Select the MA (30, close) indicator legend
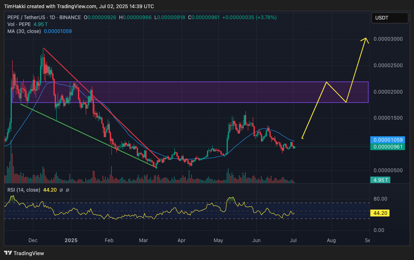Screen dimensions: 414x260 24,31
